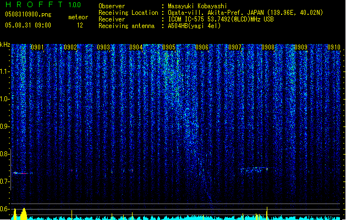Click the long meteor echo trace before 0908
This screenshot has width=346, height=220.
point(254,169)
